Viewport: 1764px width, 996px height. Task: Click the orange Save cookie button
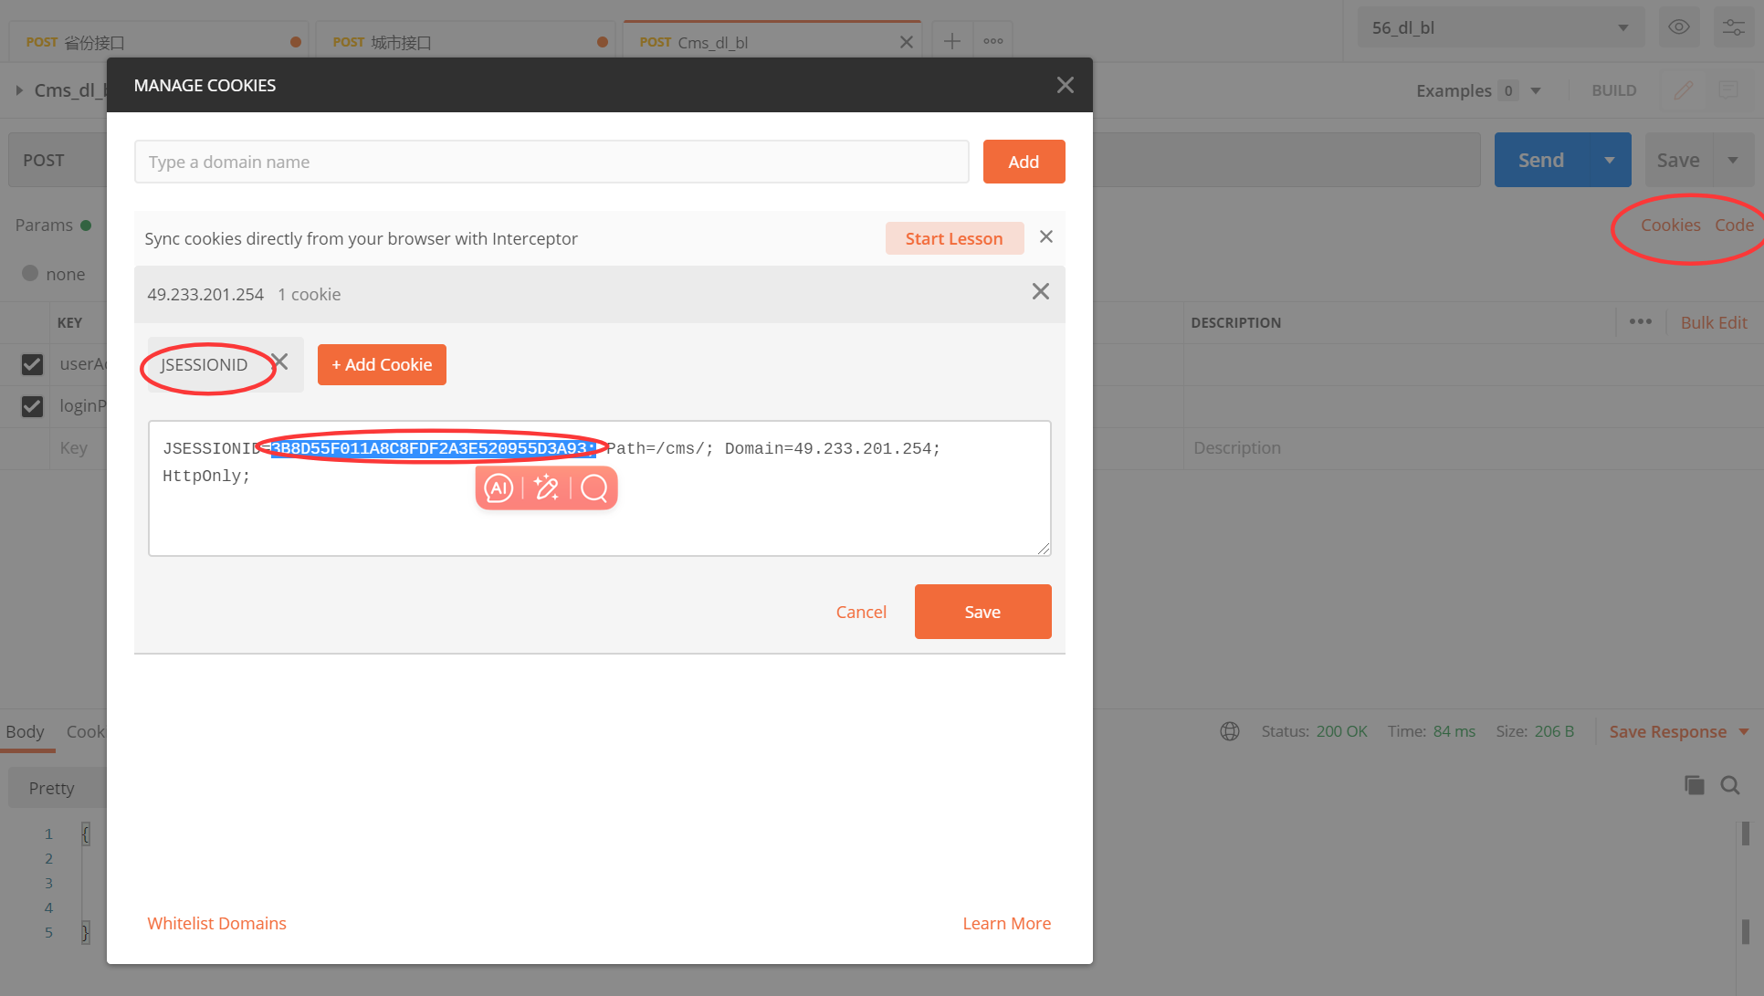point(982,612)
